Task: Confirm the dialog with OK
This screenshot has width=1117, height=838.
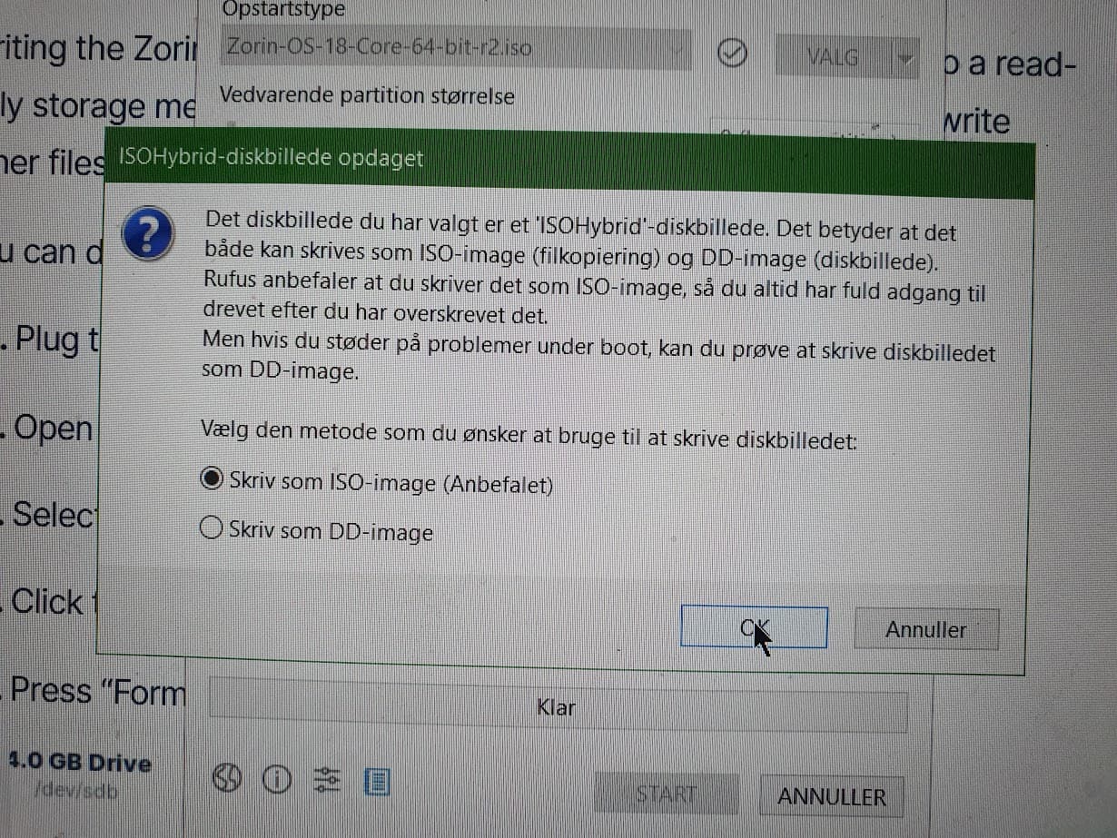Action: pyautogui.click(x=754, y=627)
